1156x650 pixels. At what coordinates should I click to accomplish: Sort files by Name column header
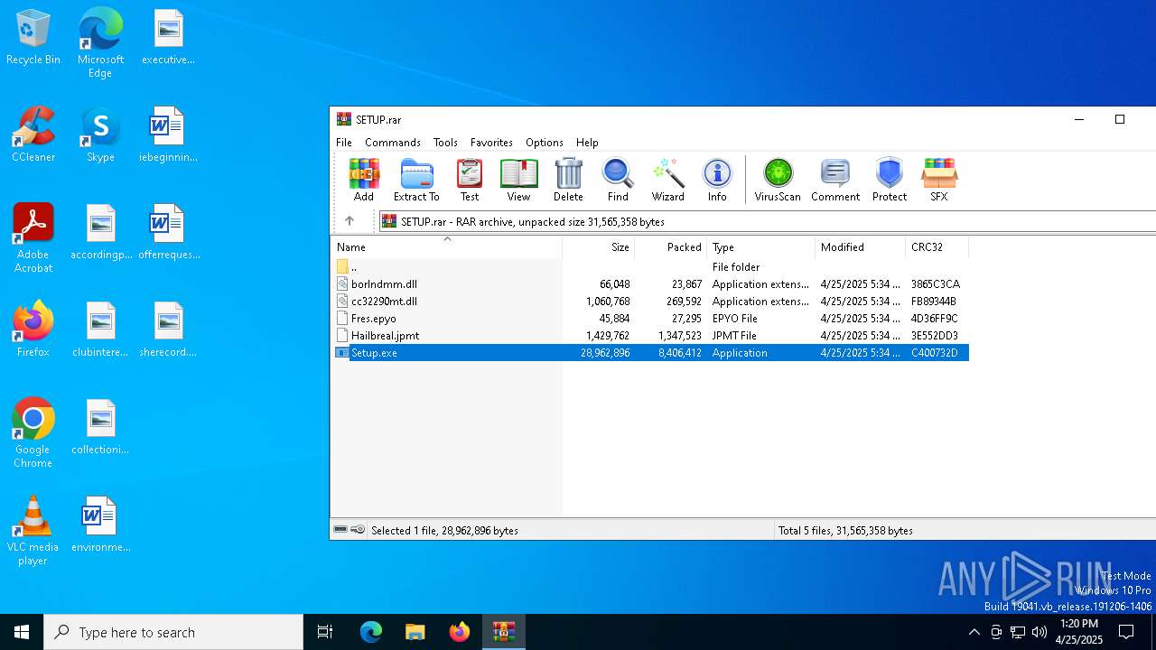(446, 247)
